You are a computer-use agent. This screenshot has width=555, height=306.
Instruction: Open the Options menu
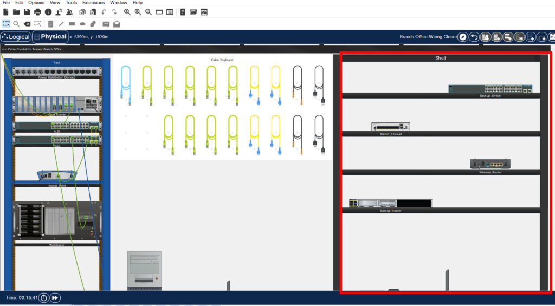tap(36, 3)
